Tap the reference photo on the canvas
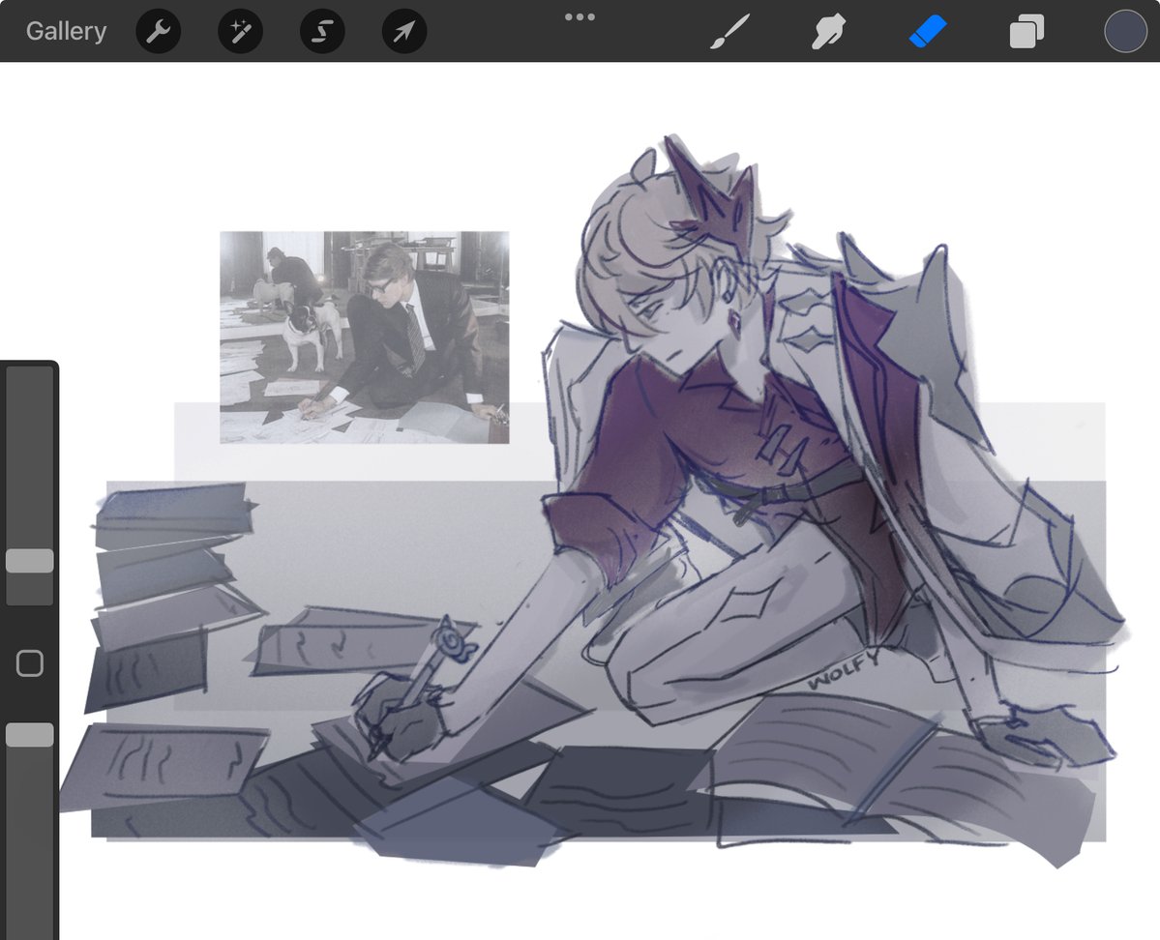The image size is (1160, 940). tap(364, 338)
